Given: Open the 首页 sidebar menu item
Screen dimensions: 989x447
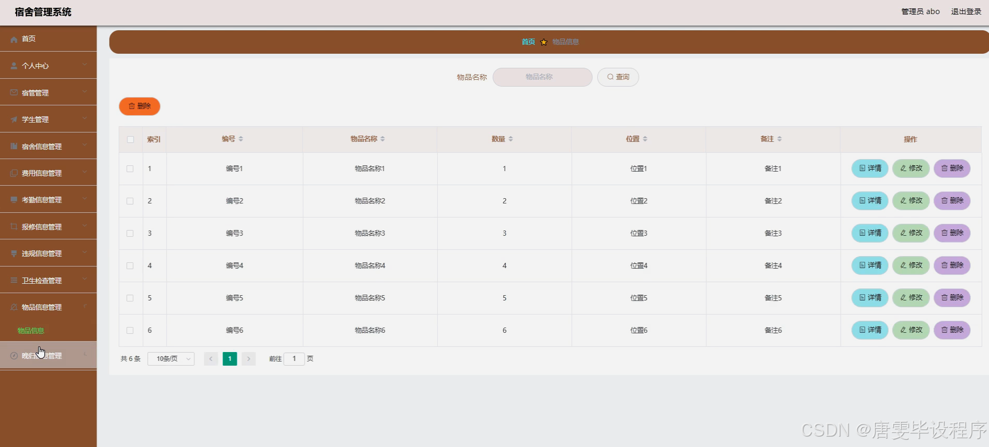Looking at the screenshot, I should pos(48,39).
